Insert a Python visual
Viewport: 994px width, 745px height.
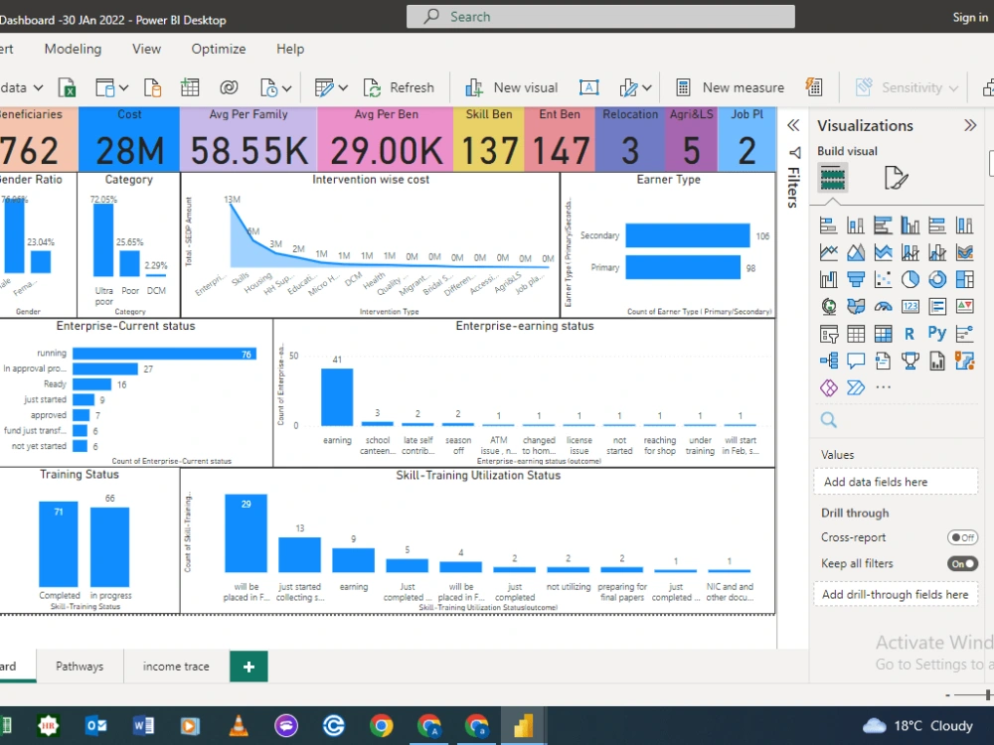938,333
